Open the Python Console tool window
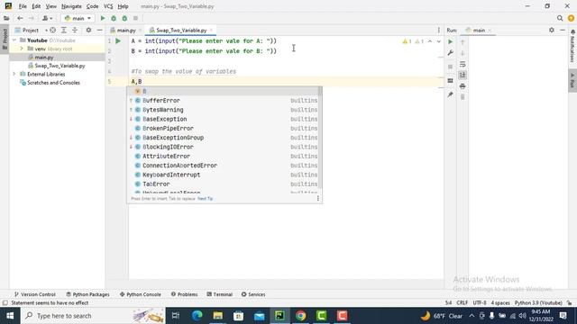This screenshot has height=324, width=577. 141,294
